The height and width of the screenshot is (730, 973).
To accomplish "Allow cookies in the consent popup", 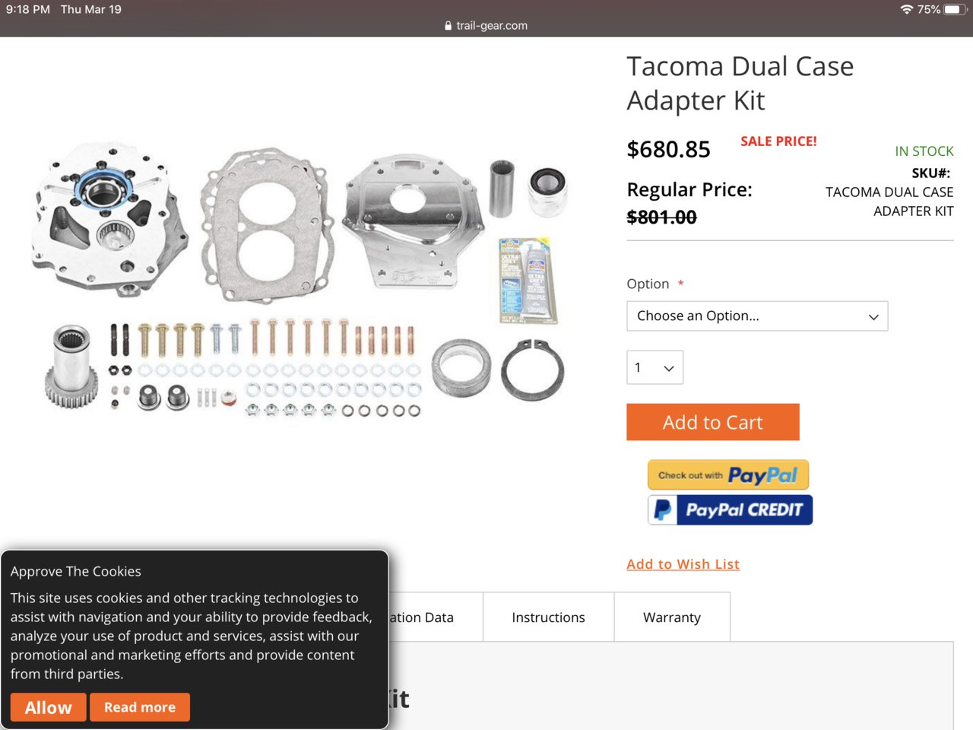I will click(x=48, y=707).
